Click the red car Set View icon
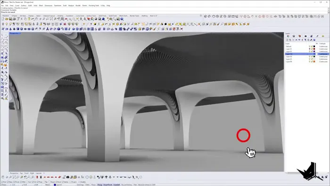Screen dimensions: 330x186 [66, 19]
